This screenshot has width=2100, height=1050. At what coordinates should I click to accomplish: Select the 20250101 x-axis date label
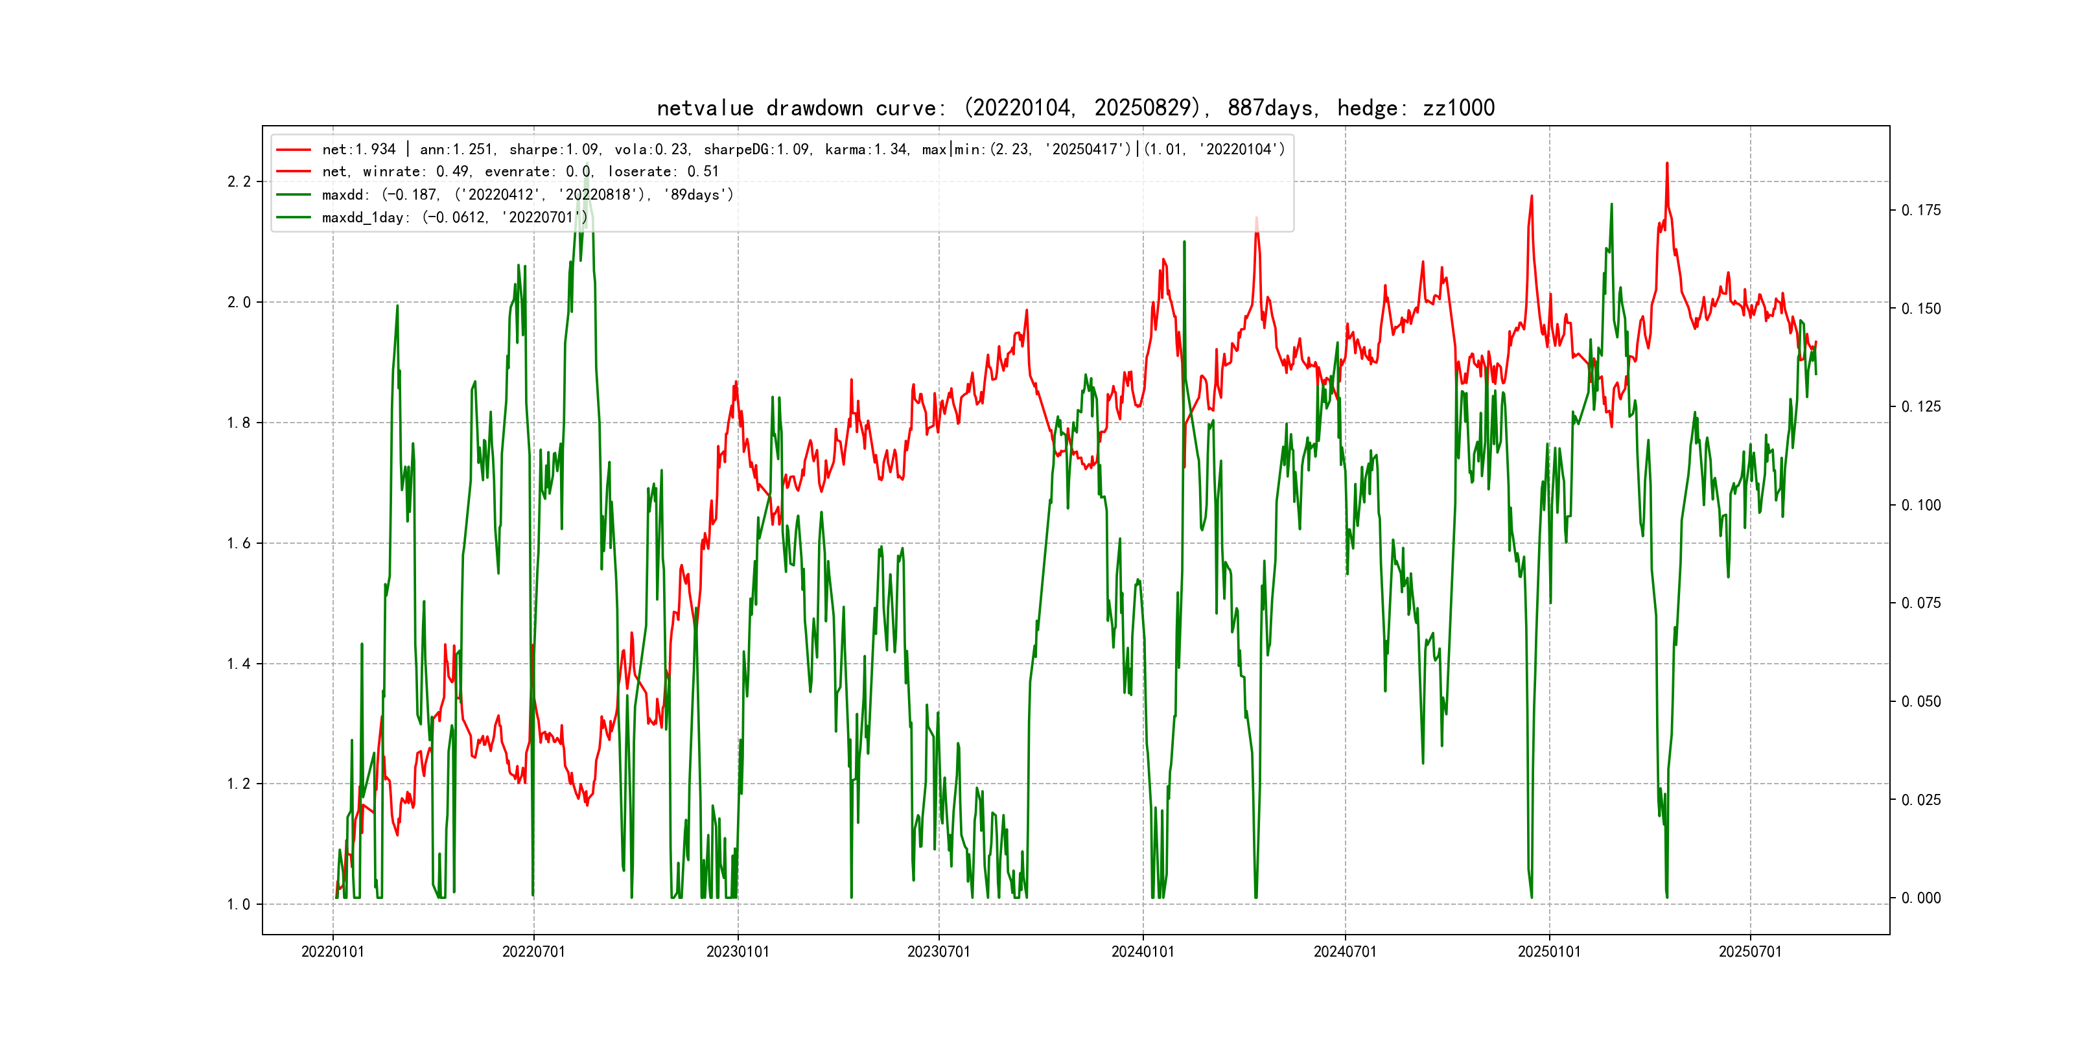tap(1549, 952)
